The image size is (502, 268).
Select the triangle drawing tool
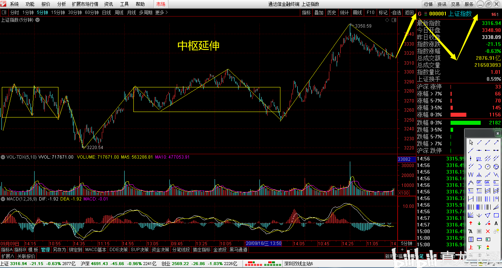coord(488,215)
